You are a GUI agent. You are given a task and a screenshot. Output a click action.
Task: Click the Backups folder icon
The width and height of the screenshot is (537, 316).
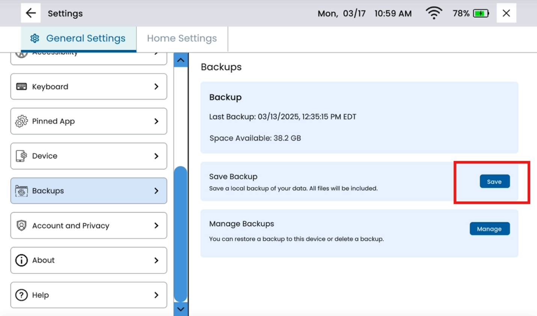[21, 191]
